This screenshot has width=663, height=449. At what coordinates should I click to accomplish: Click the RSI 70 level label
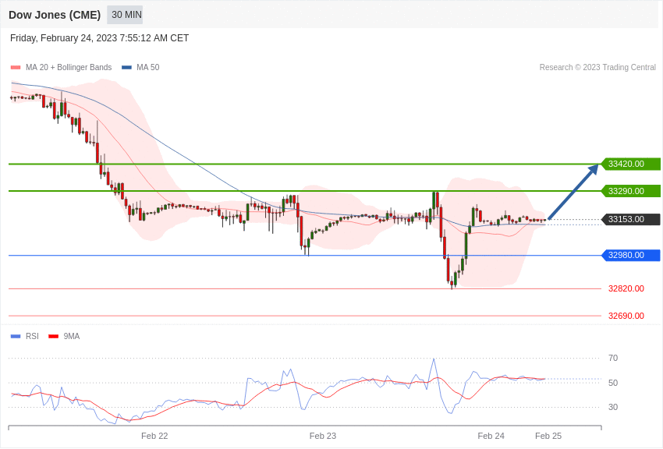click(x=613, y=358)
